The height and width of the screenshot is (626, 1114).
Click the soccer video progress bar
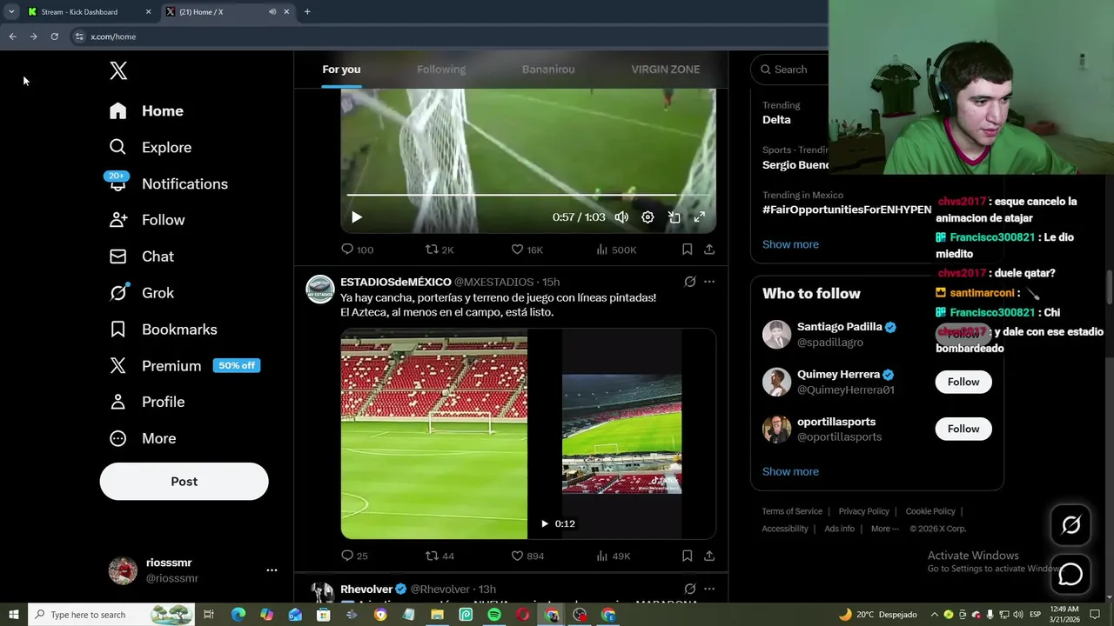pos(528,195)
